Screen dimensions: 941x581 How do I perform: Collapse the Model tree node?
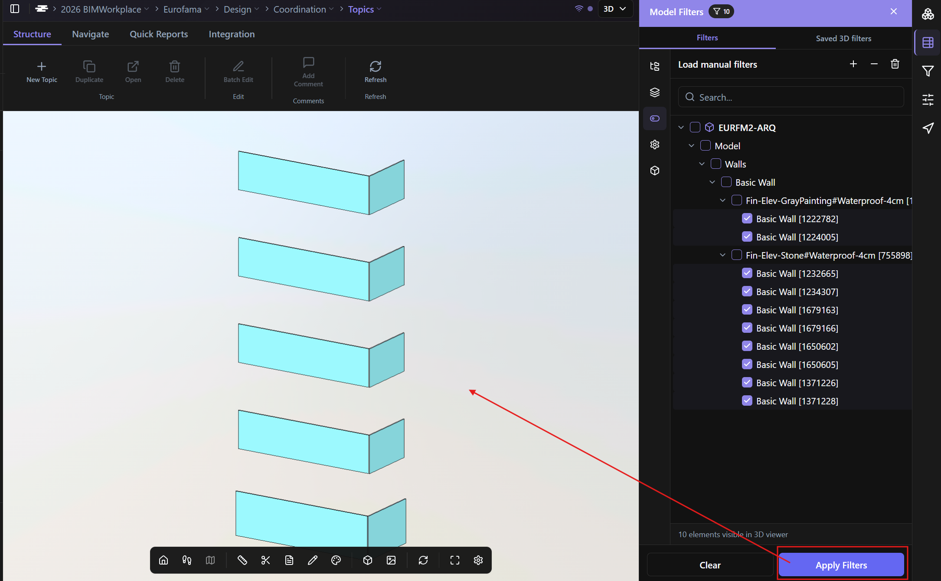pos(692,145)
